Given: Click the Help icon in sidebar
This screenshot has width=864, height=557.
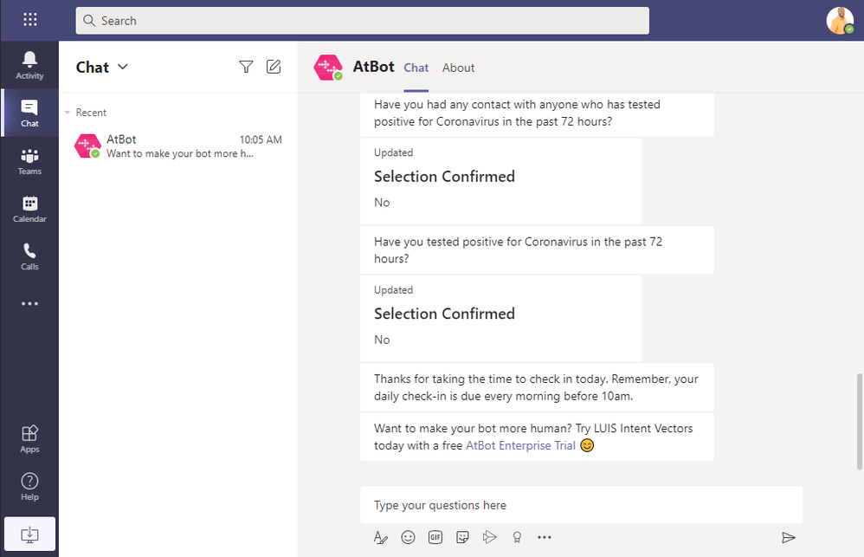Looking at the screenshot, I should pyautogui.click(x=29, y=486).
